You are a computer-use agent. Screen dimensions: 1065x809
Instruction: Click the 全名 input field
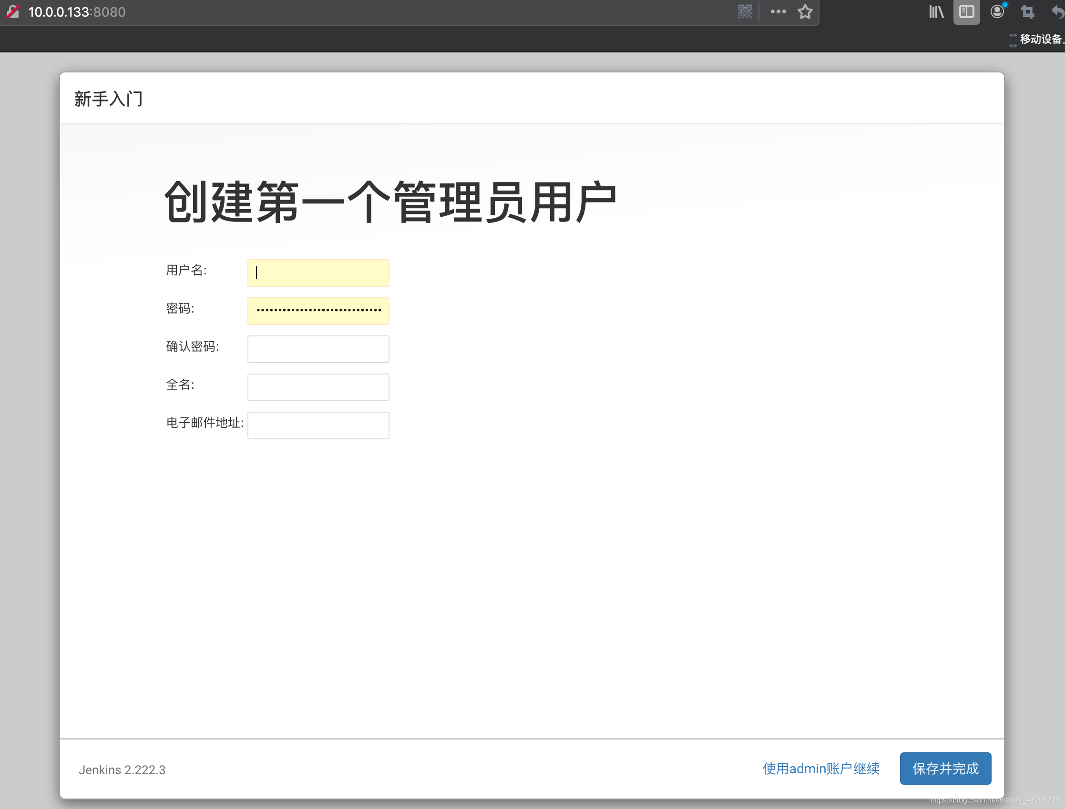318,387
